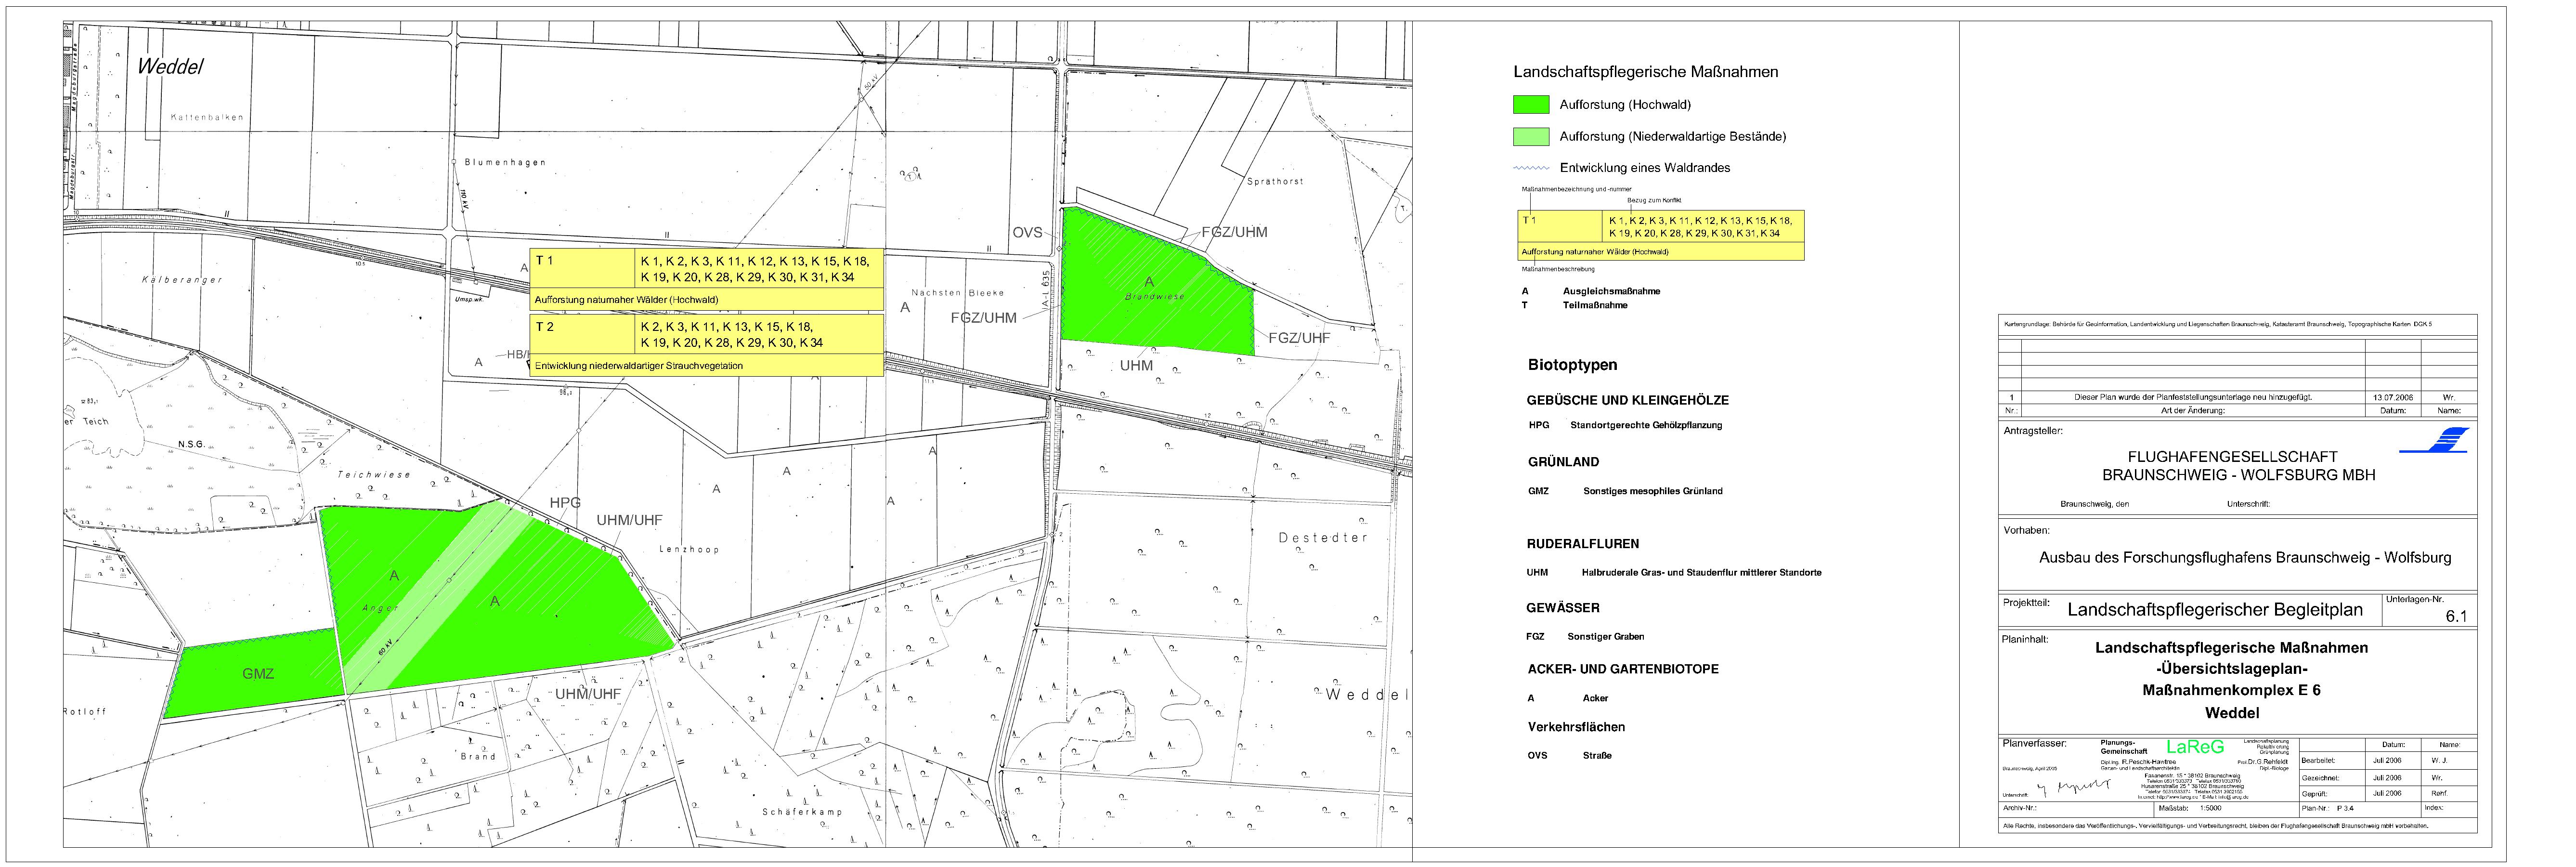Select the light green Niederwaldartige Bestände swatch
Image resolution: width=2576 pixels, height=867 pixels.
tap(1531, 136)
